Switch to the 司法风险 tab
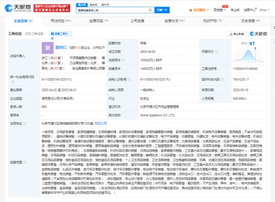This screenshot has width=275, height=202. (61, 21)
